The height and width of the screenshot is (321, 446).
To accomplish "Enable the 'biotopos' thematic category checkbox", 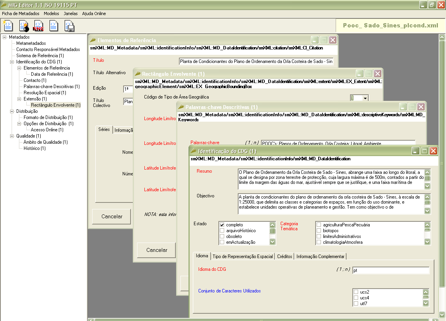I will [x=319, y=231].
